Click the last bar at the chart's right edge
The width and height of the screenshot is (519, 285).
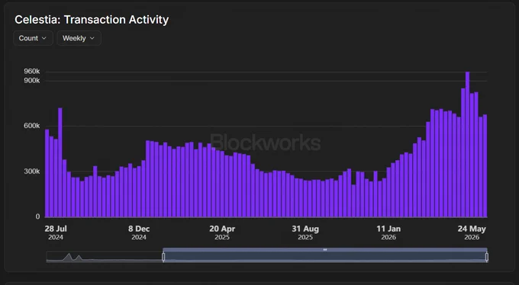coord(485,165)
